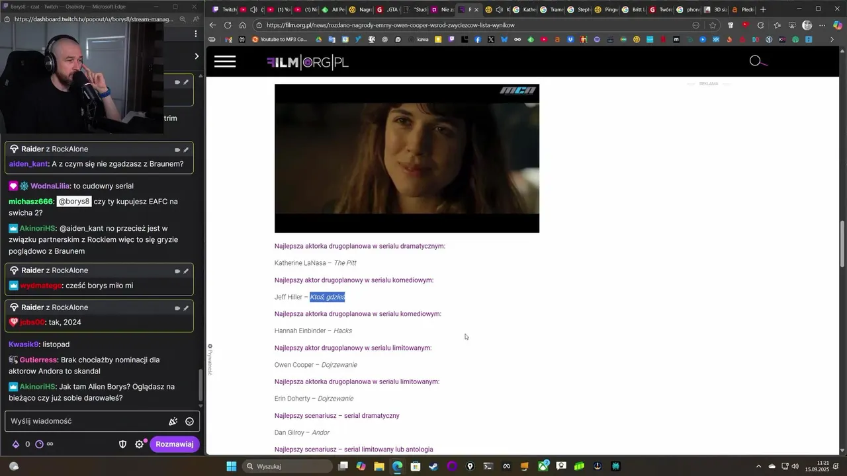847x476 pixels.
Task: Click the chat moderation shield icon
Action: click(x=122, y=444)
